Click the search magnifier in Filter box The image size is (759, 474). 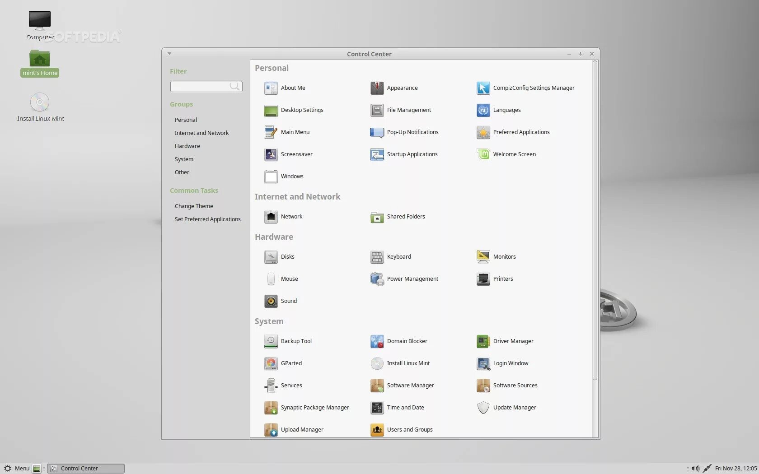click(x=234, y=86)
